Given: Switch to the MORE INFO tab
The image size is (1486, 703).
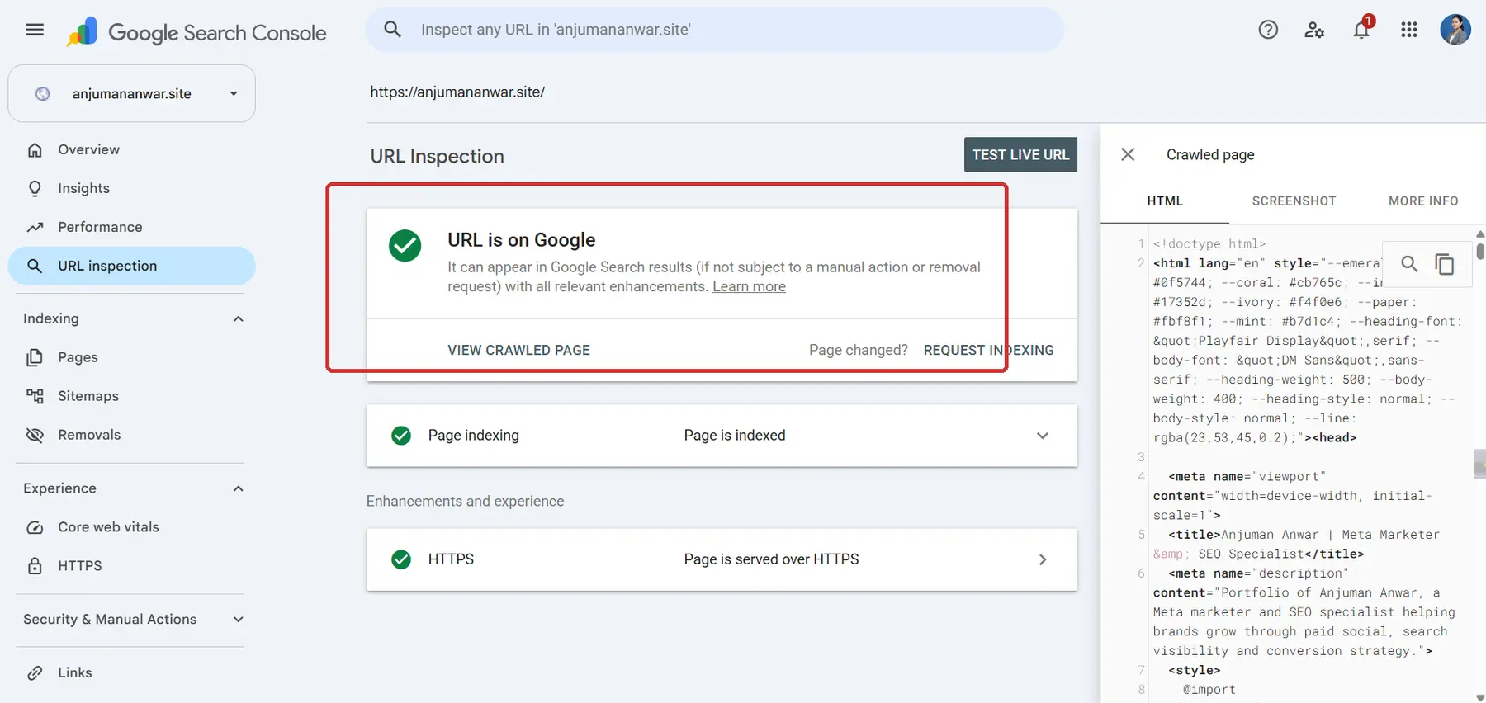Looking at the screenshot, I should [1423, 201].
